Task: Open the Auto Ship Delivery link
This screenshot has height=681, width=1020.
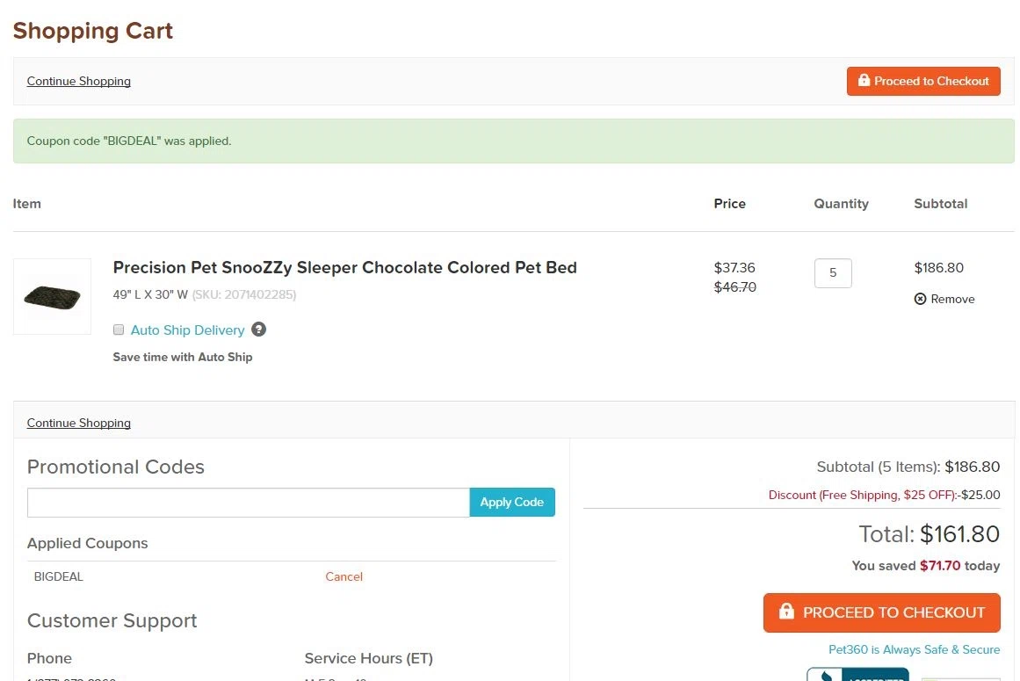Action: [x=187, y=330]
